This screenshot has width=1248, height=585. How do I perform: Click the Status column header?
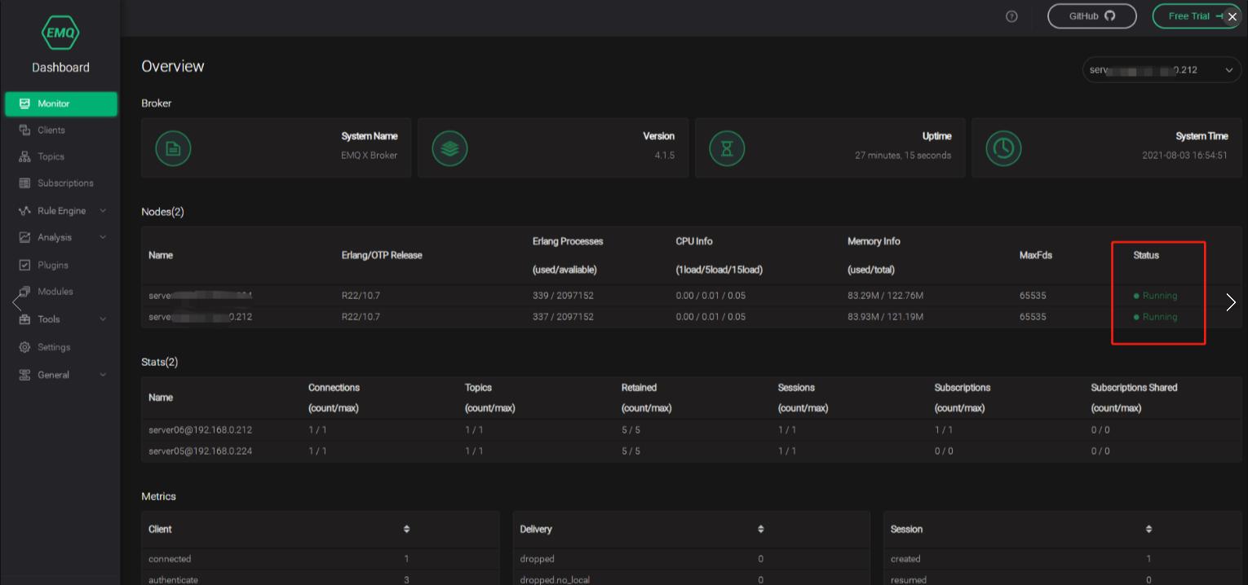point(1145,255)
